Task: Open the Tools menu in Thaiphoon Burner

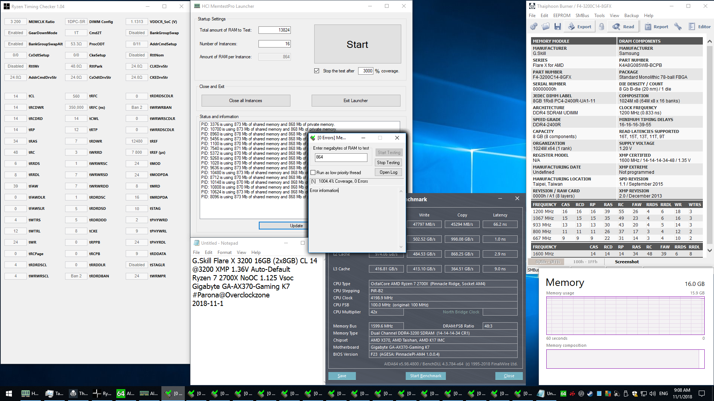Action: tap(599, 16)
